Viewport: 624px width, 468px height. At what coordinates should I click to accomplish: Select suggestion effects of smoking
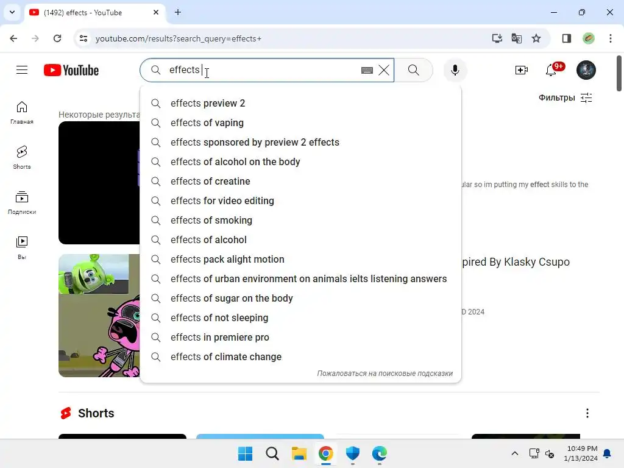click(300, 220)
